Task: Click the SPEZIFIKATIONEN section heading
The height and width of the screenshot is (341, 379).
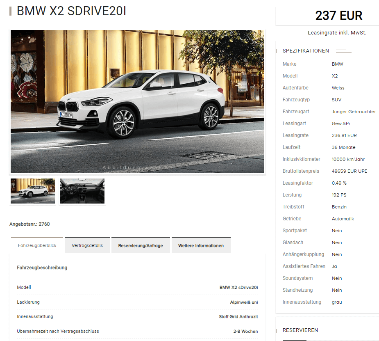Action: [306, 51]
